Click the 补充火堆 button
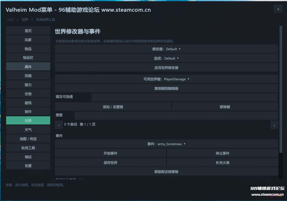 pyautogui.click(x=222, y=162)
